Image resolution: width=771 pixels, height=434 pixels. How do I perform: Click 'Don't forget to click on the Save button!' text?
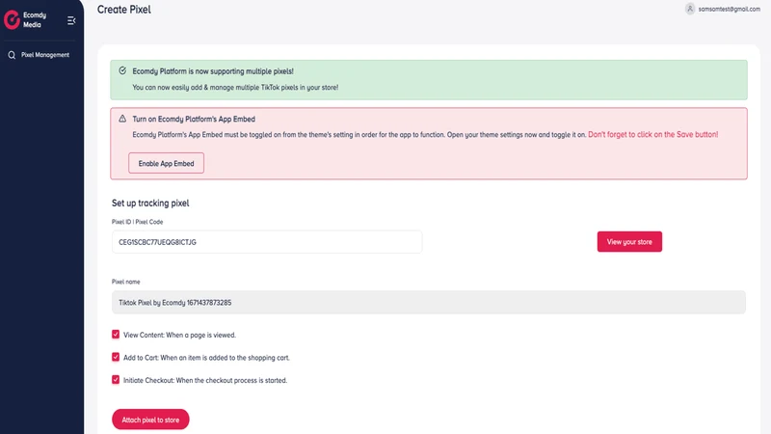point(653,134)
